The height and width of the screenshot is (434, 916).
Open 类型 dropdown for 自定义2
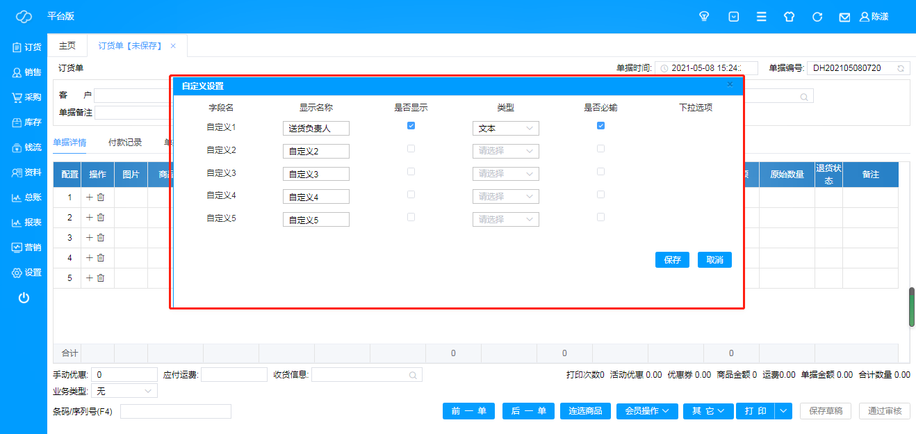point(505,151)
